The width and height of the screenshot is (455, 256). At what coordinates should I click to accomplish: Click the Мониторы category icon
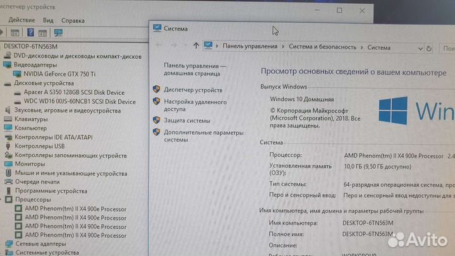(8, 164)
